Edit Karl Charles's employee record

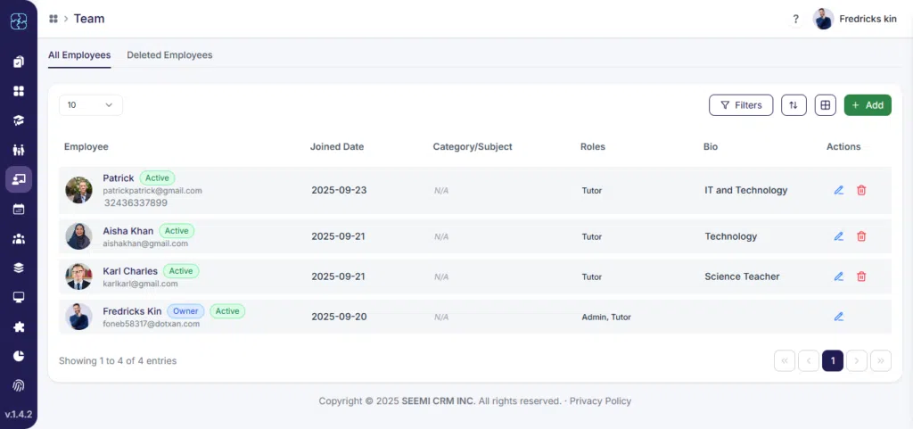click(x=838, y=276)
